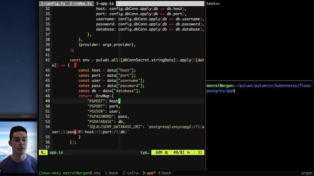Image resolution: width=314 pixels, height=176 pixels.
Task: Switch to tmux window 4:bash
Action: (164, 173)
